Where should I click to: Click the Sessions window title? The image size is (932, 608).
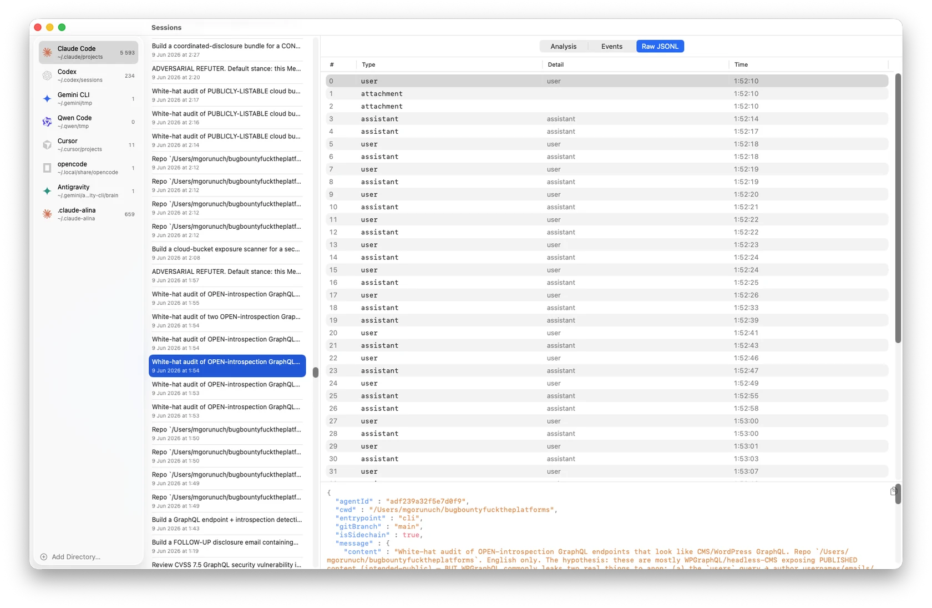click(166, 27)
